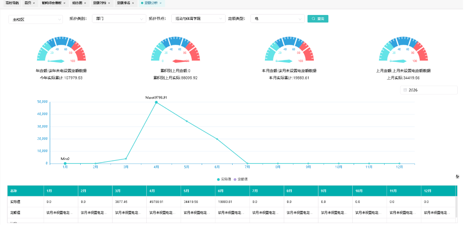Click table cell 19883.61
Viewport: 469px width, 225px height.
pyautogui.click(x=233, y=202)
